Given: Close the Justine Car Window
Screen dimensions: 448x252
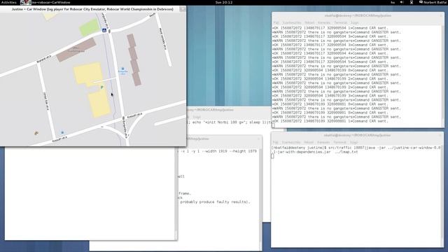Looking at the screenshot, I should click(182, 9).
